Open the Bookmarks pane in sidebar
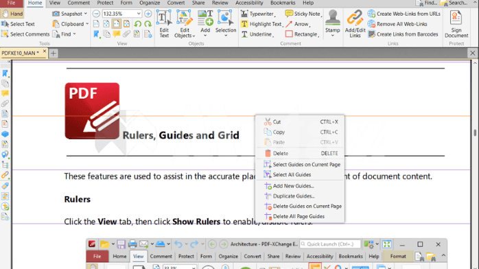Screen dimensions: 479x269 pyautogui.click(x=5, y=73)
